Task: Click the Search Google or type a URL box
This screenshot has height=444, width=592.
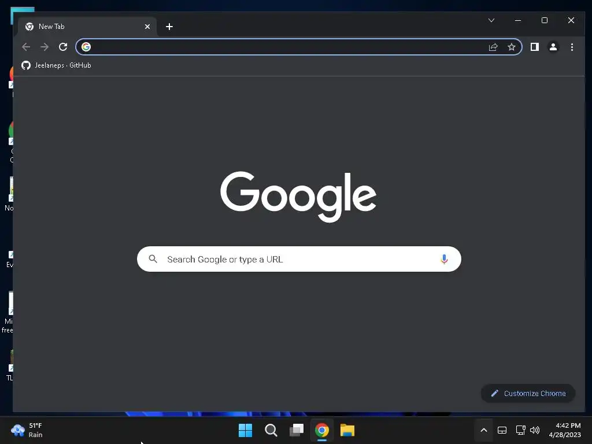Action: click(299, 259)
